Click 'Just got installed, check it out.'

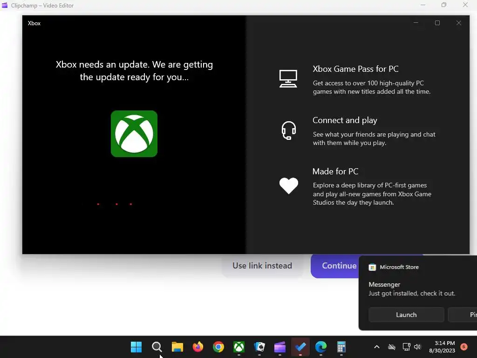[x=412, y=294]
